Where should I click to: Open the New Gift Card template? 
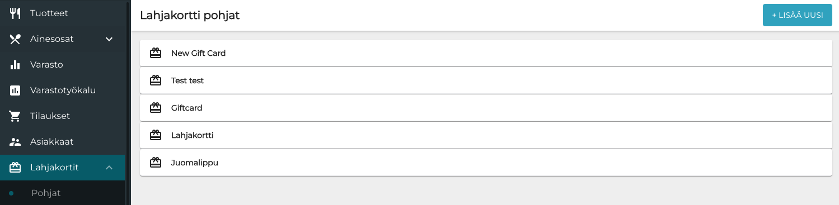tap(486, 53)
